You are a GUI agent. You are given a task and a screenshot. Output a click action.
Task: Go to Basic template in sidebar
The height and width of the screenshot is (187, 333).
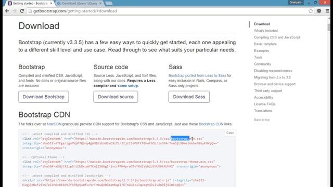[265, 44]
